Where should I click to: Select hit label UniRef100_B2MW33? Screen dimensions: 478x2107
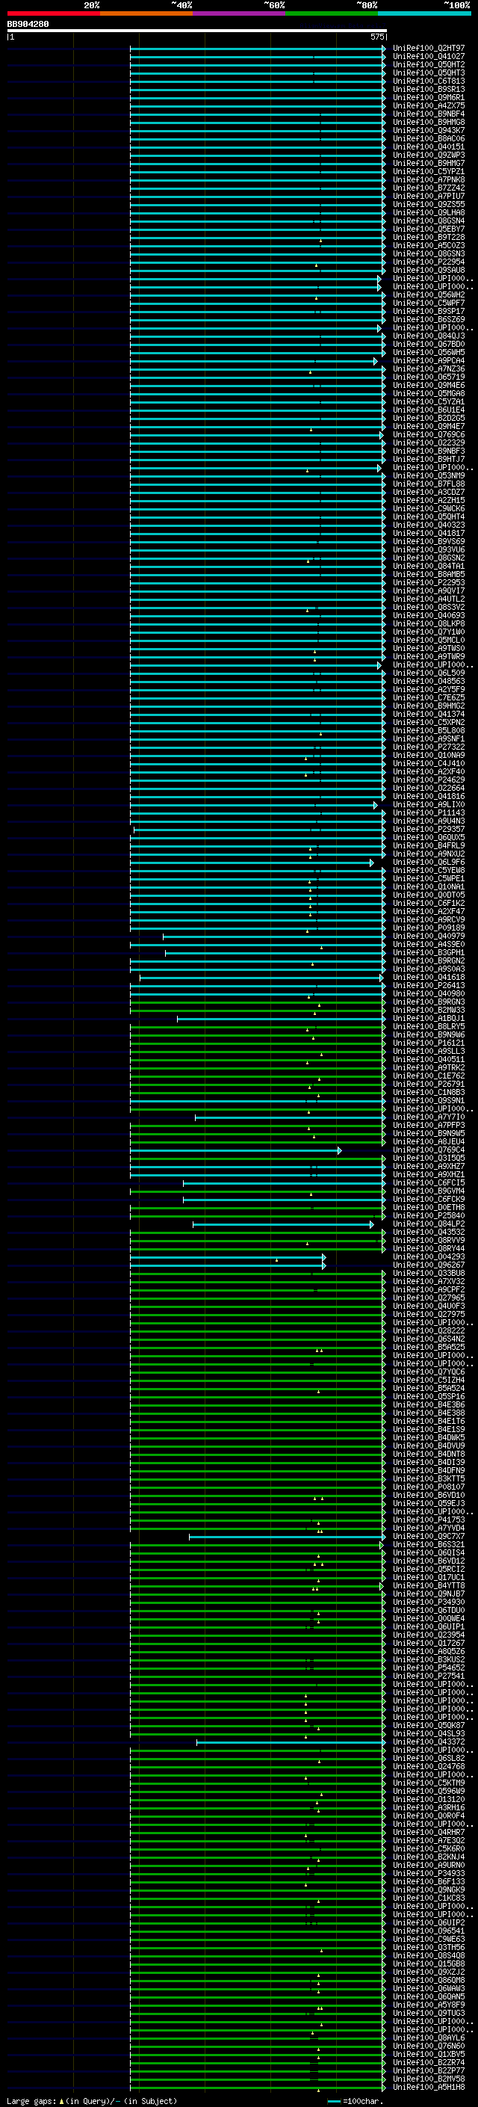(429, 1011)
